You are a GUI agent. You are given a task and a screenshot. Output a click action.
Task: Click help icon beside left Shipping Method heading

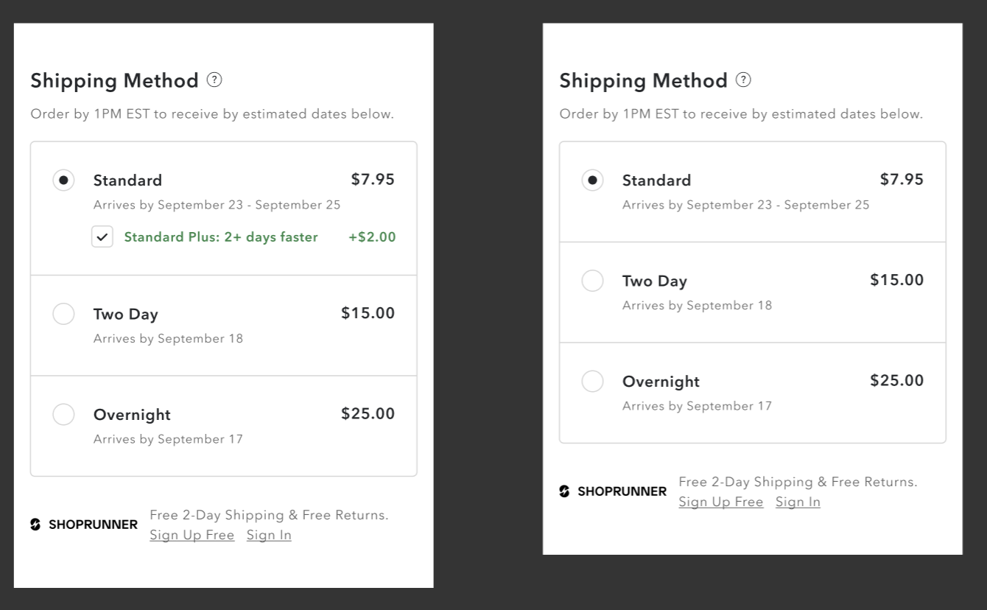coord(214,80)
